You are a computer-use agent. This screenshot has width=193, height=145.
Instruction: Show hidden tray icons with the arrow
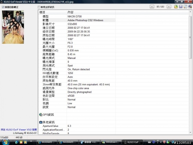[x=161, y=142]
